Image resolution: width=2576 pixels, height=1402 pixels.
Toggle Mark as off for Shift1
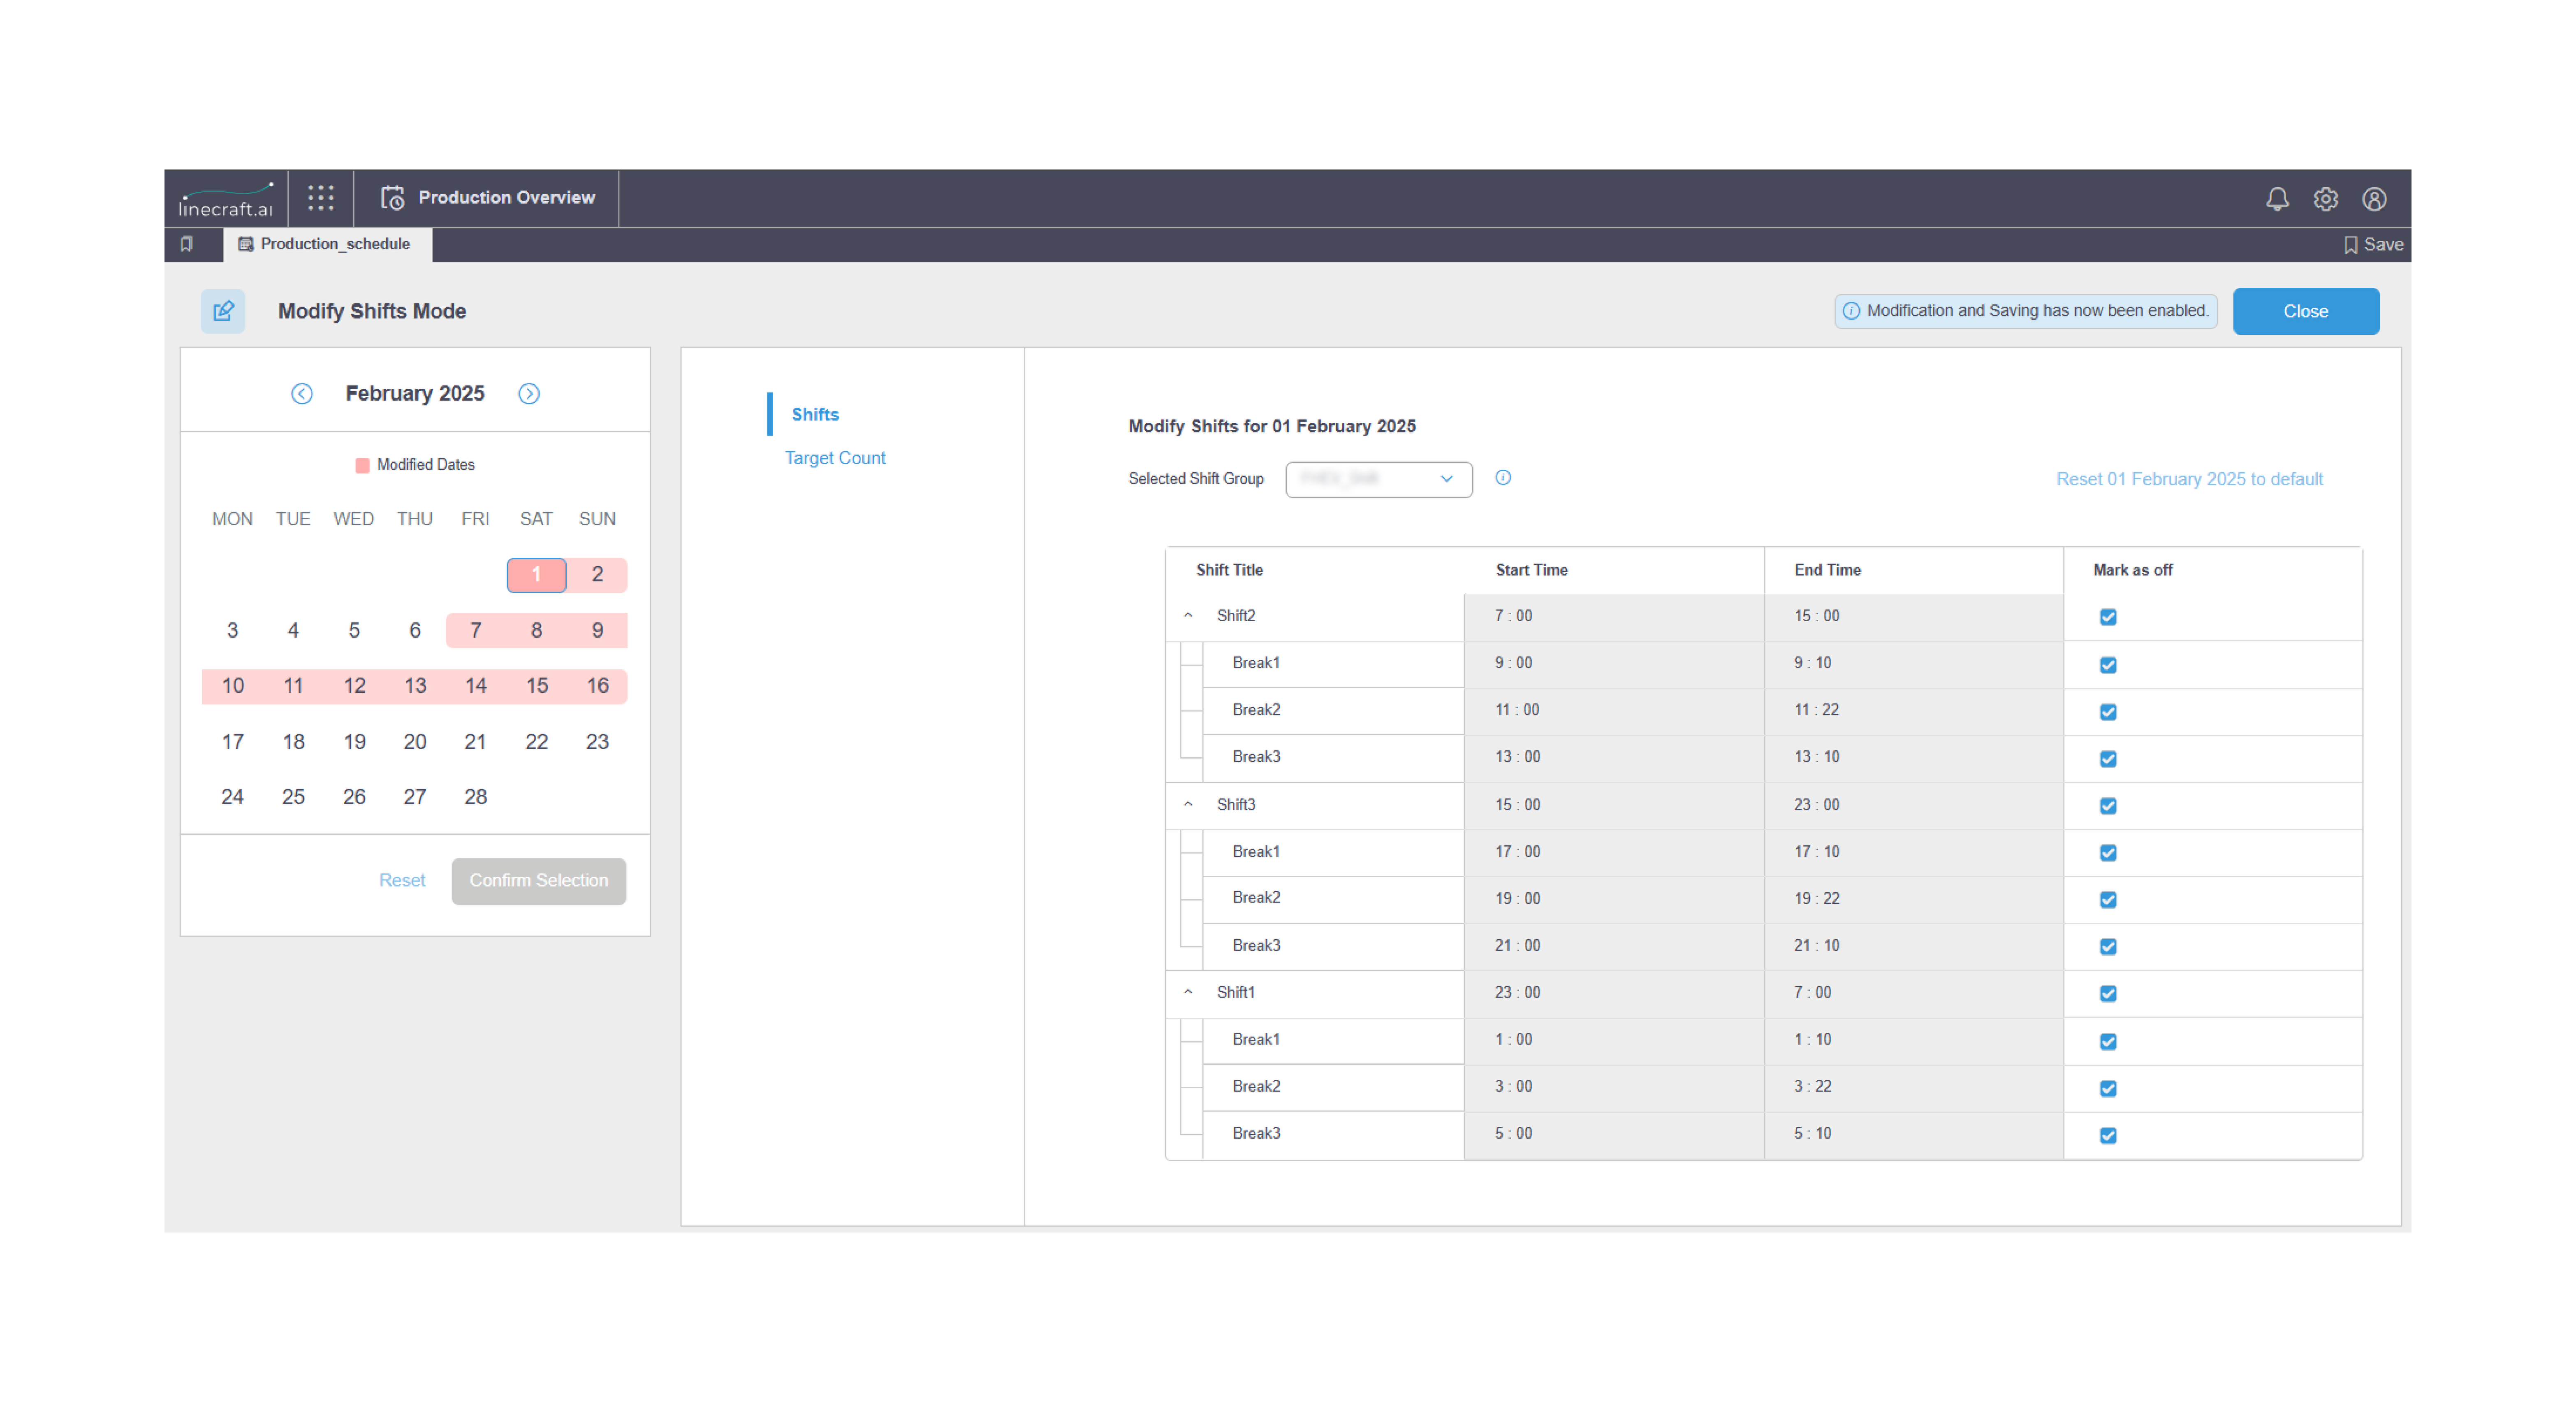click(2108, 994)
